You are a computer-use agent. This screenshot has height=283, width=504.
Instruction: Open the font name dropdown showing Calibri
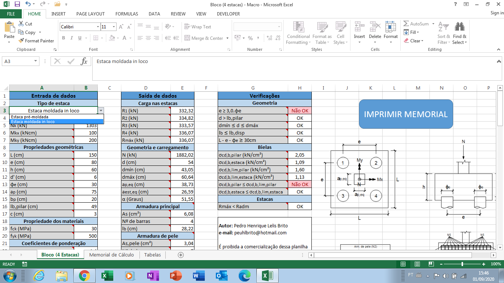tap(98, 27)
